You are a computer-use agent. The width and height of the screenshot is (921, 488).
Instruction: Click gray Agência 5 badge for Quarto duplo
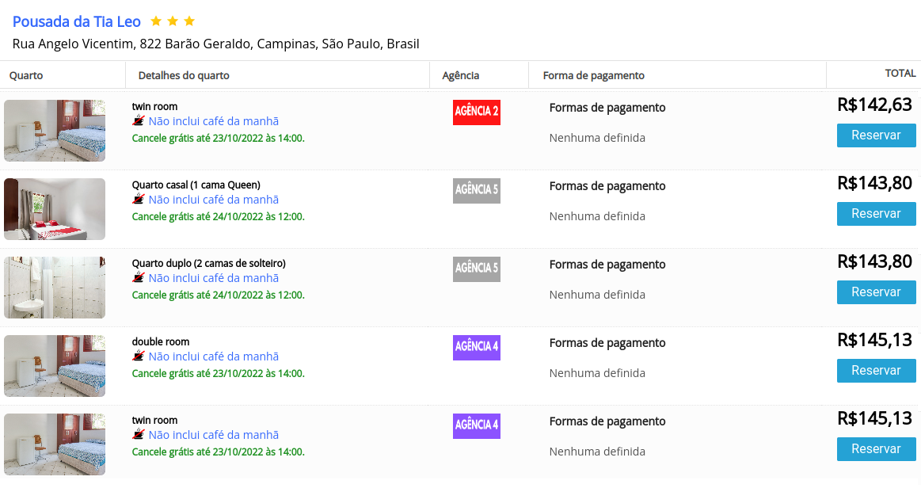(477, 269)
